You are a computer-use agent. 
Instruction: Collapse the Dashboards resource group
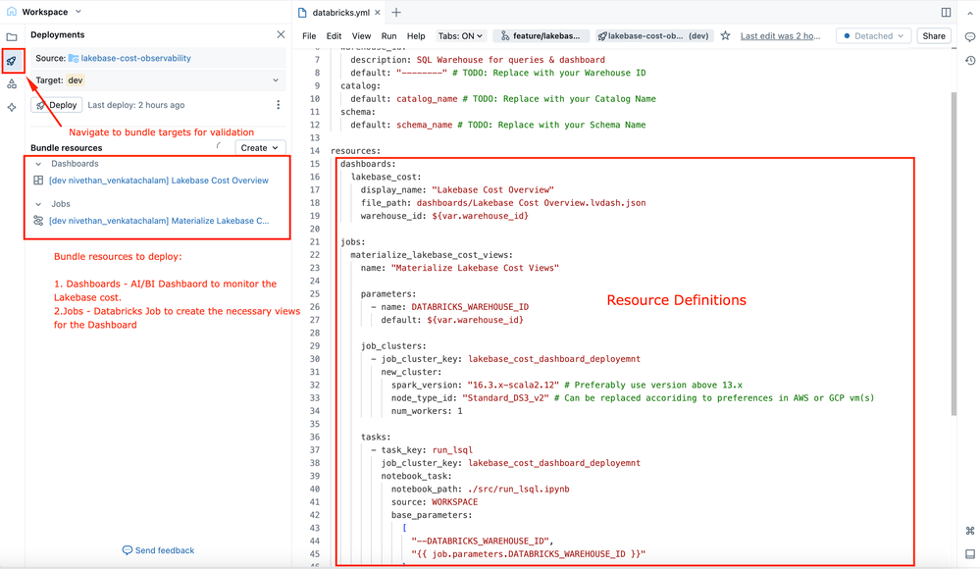pos(38,164)
